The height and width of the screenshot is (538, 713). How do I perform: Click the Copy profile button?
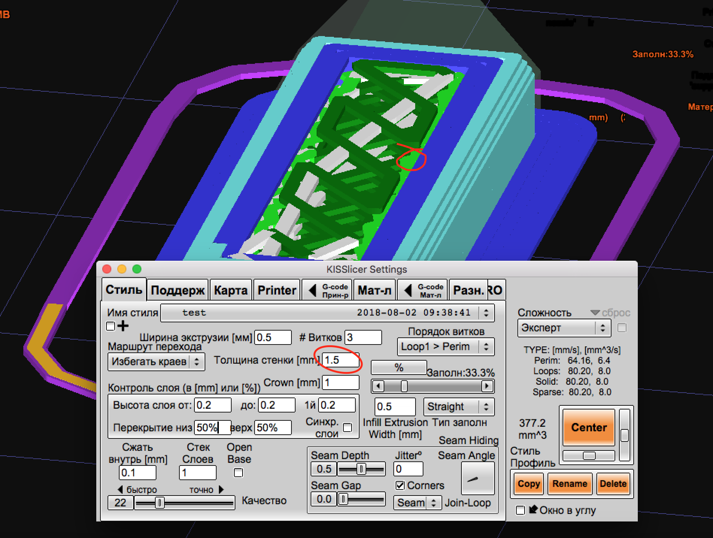click(528, 484)
